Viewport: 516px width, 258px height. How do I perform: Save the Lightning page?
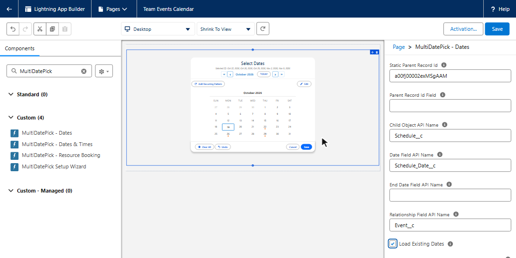click(497, 29)
